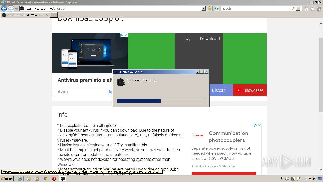Open the Windows Start menu
The image size is (323, 182).
click(x=7, y=179)
